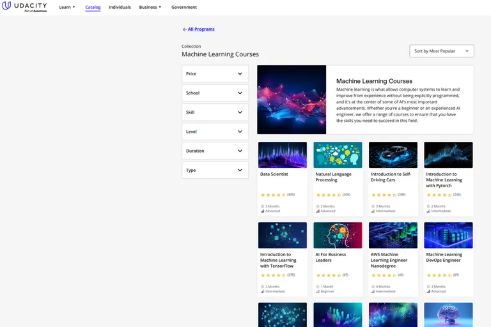Click the 'Beginner' level on AI For Business Leaders
Screen dimensions: 491x327
(327, 291)
